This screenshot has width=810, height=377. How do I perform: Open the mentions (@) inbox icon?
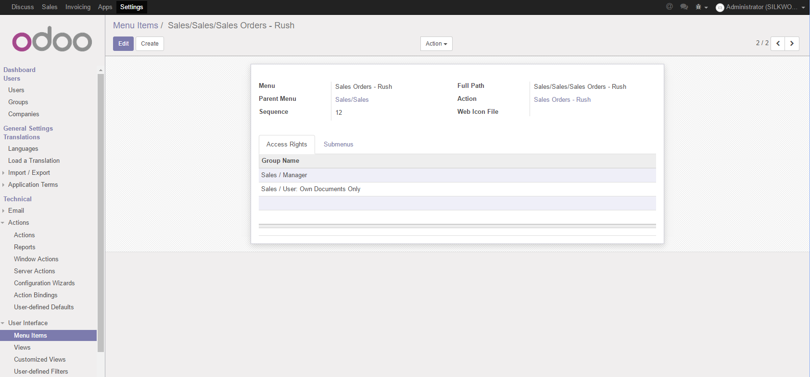tap(669, 7)
